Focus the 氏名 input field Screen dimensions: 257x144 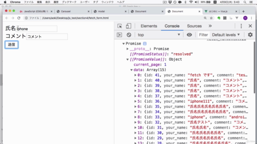pos(37,29)
